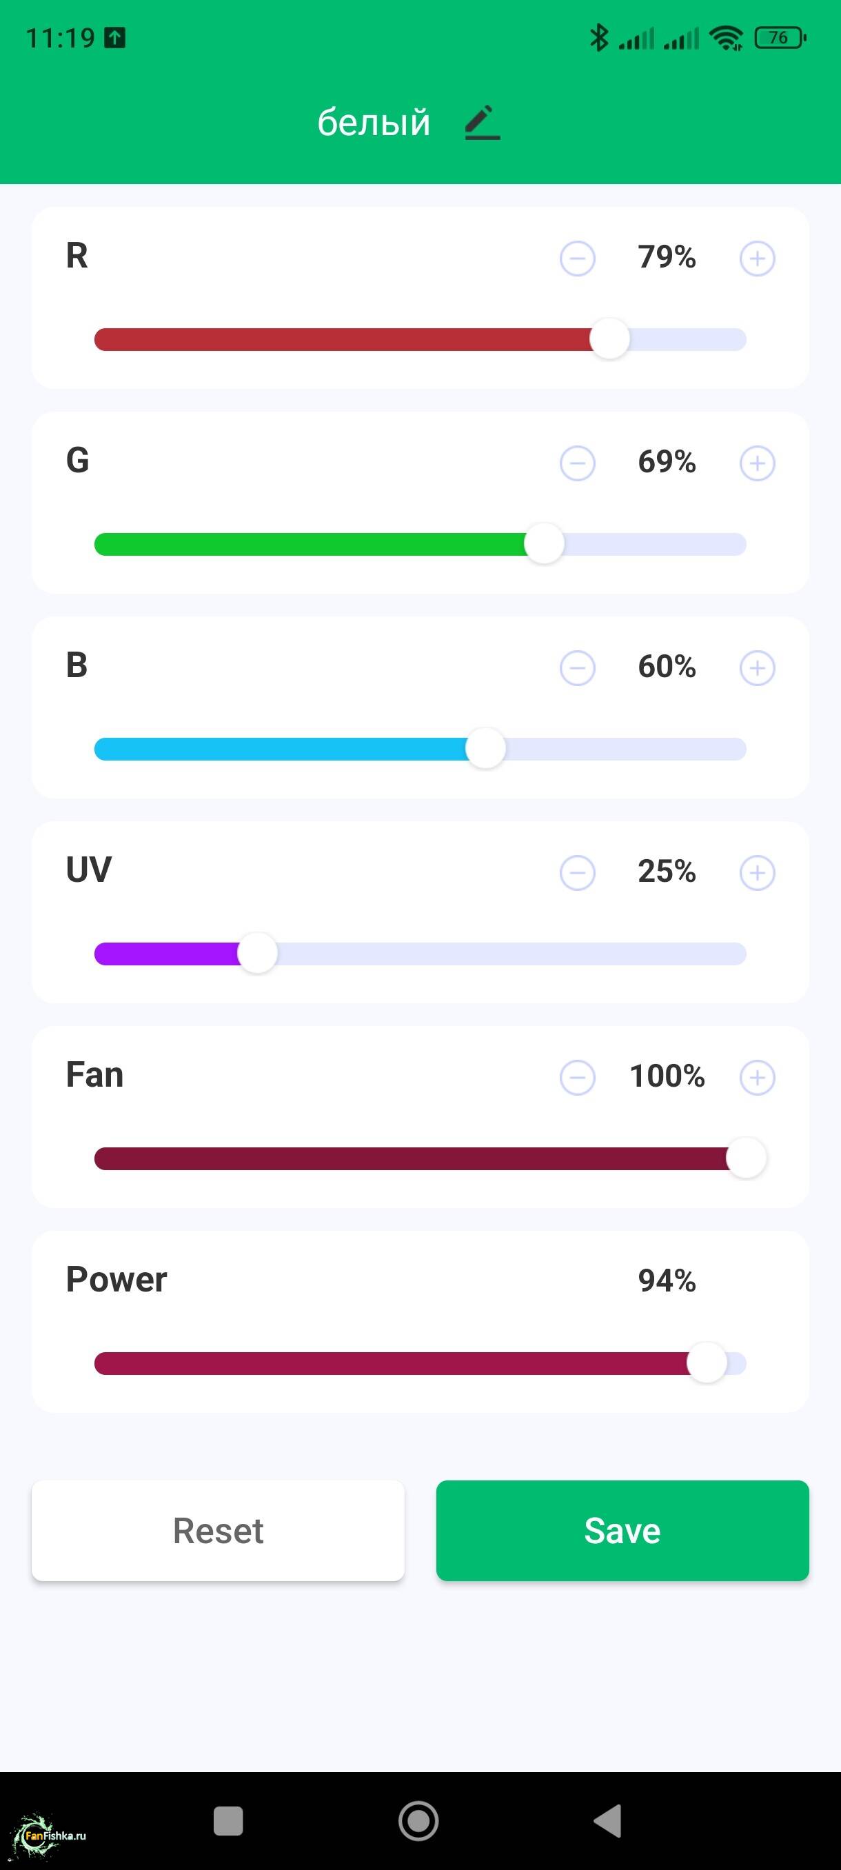Increase the R value with the plus icon
841x1870 pixels.
[757, 259]
